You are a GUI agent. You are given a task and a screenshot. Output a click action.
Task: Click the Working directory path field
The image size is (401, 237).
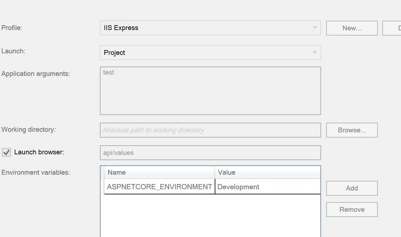[x=210, y=130]
